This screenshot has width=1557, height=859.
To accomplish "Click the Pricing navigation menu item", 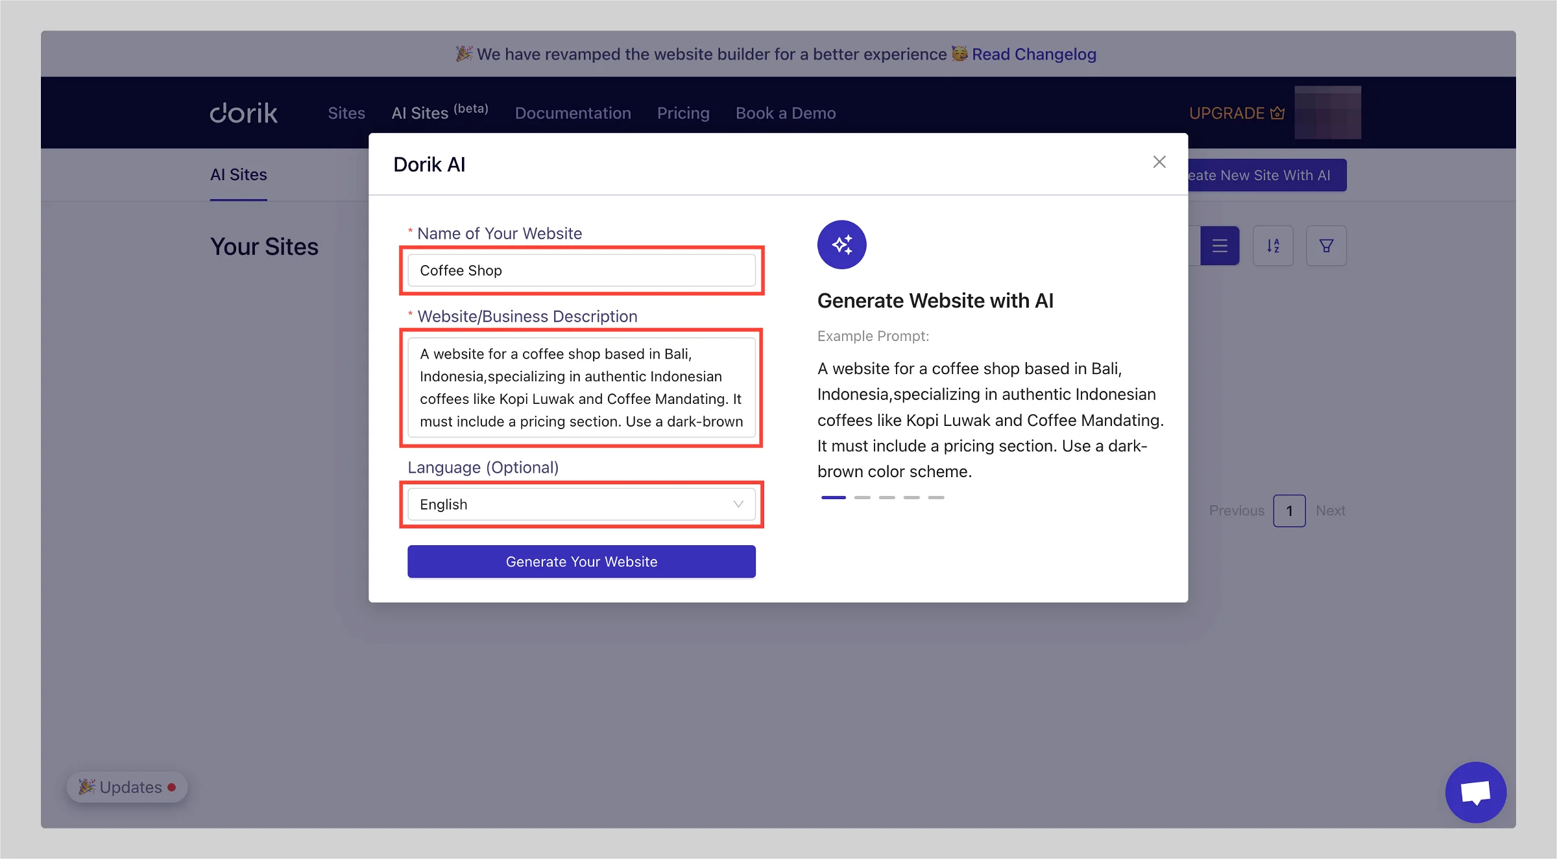I will 682,111.
